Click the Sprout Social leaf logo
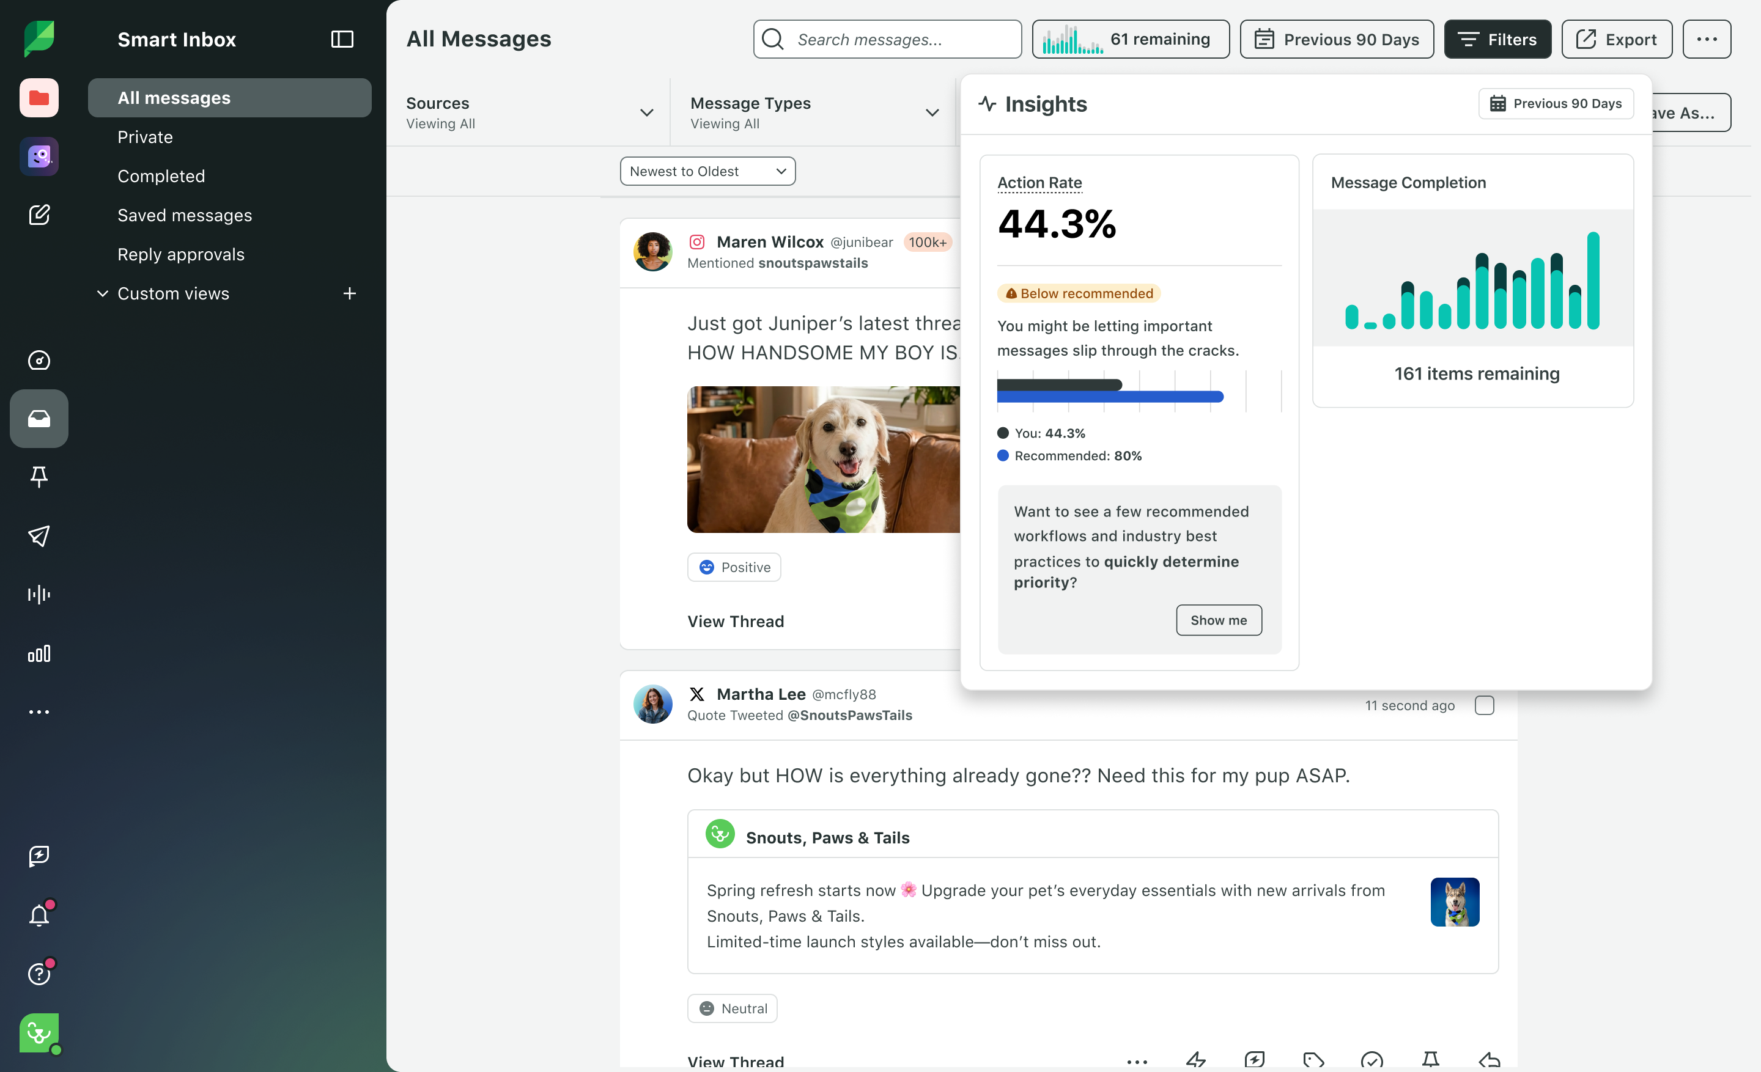The height and width of the screenshot is (1072, 1761). coord(39,39)
